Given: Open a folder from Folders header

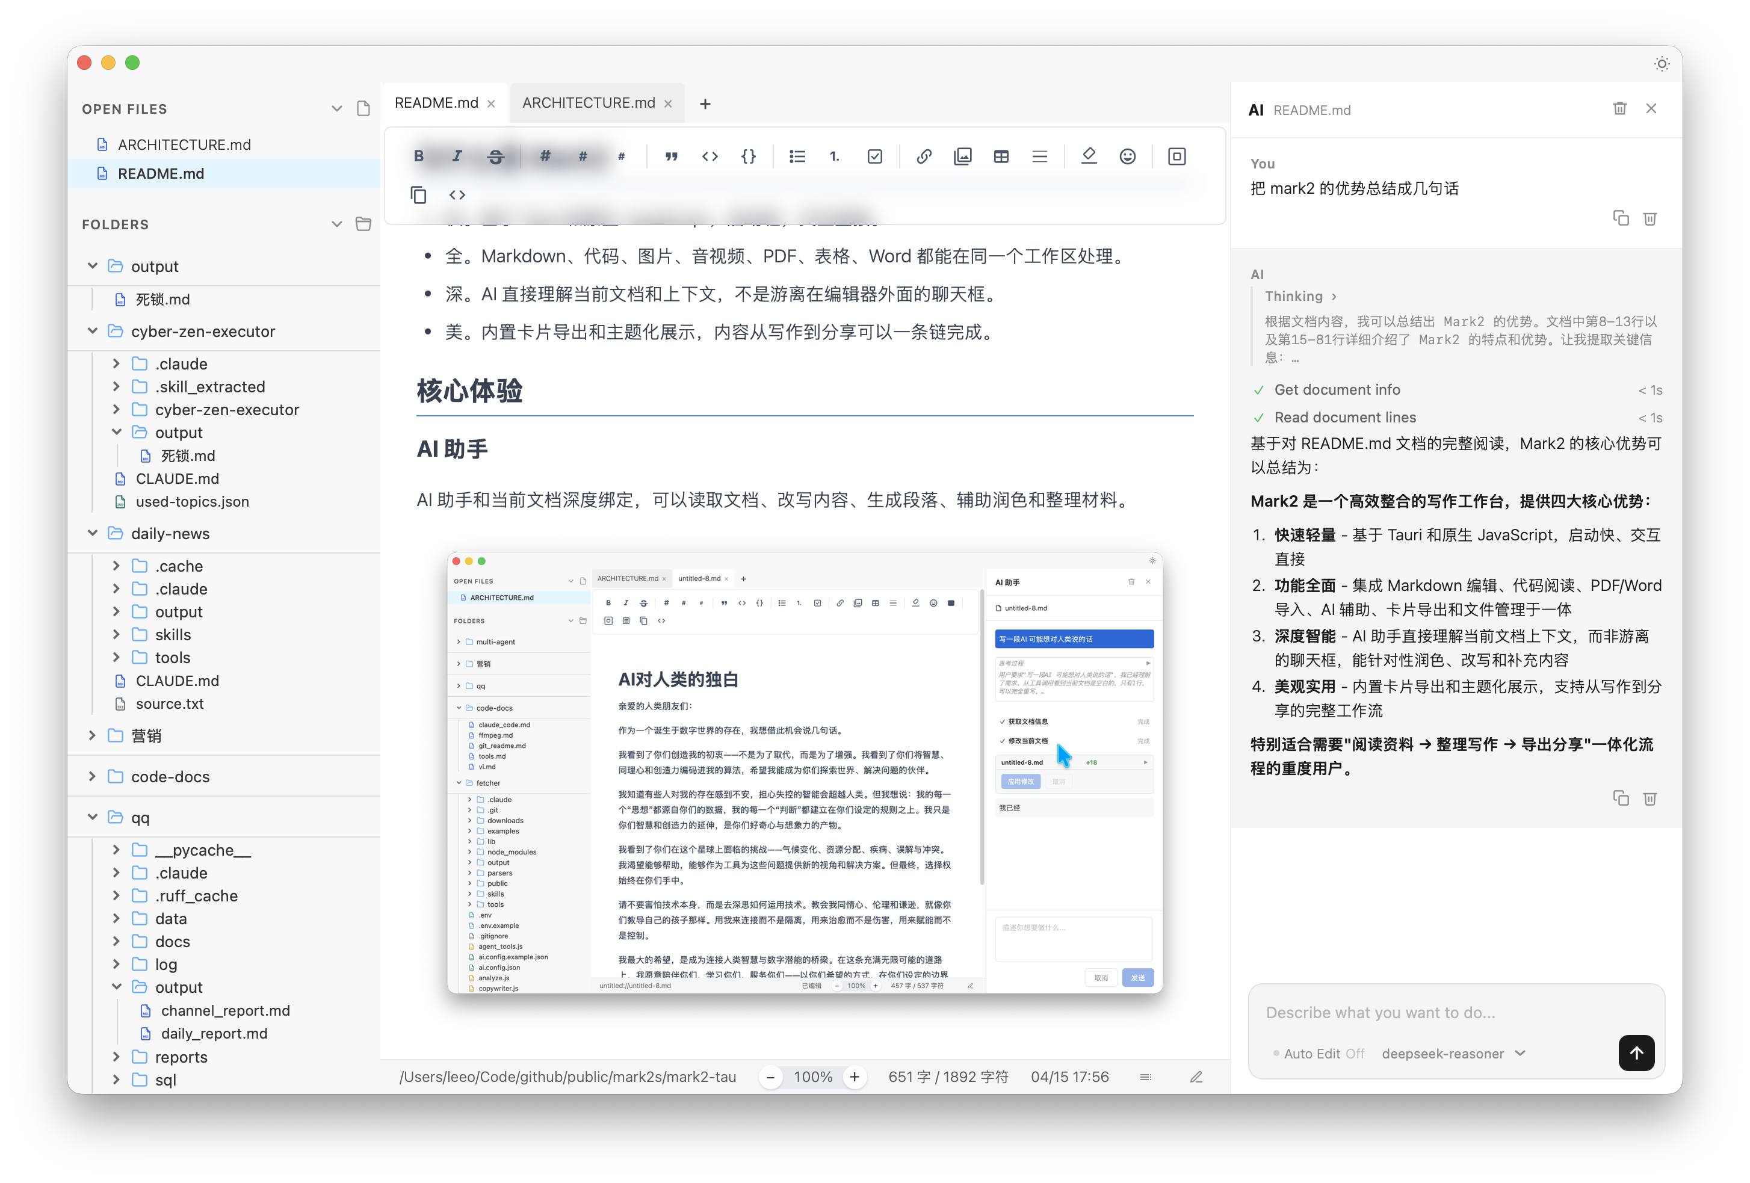Looking at the screenshot, I should pos(363,224).
